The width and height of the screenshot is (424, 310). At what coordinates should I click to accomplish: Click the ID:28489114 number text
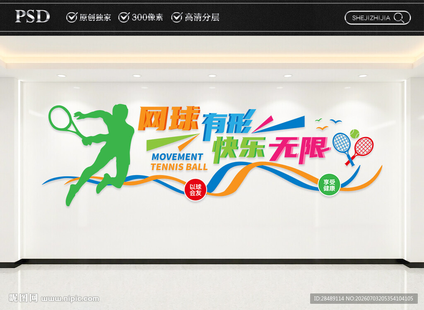coord(329,299)
